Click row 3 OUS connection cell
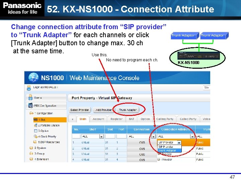Image resolution: width=241 pixels, height=181 pixels. 142,154
